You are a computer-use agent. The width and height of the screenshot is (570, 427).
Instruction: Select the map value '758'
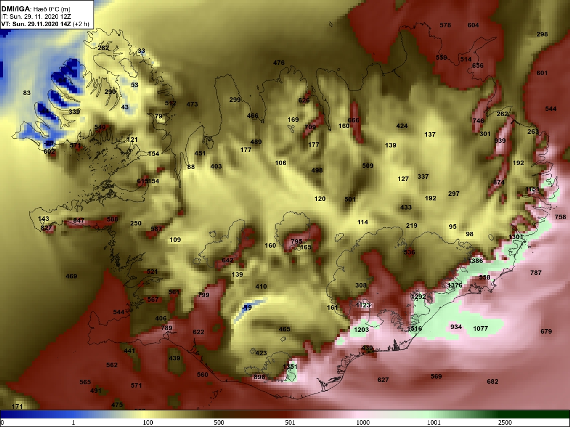tap(560, 217)
